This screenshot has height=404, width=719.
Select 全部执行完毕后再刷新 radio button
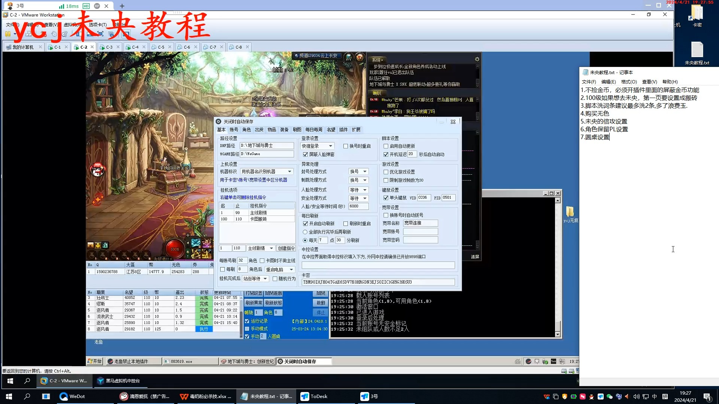(305, 232)
